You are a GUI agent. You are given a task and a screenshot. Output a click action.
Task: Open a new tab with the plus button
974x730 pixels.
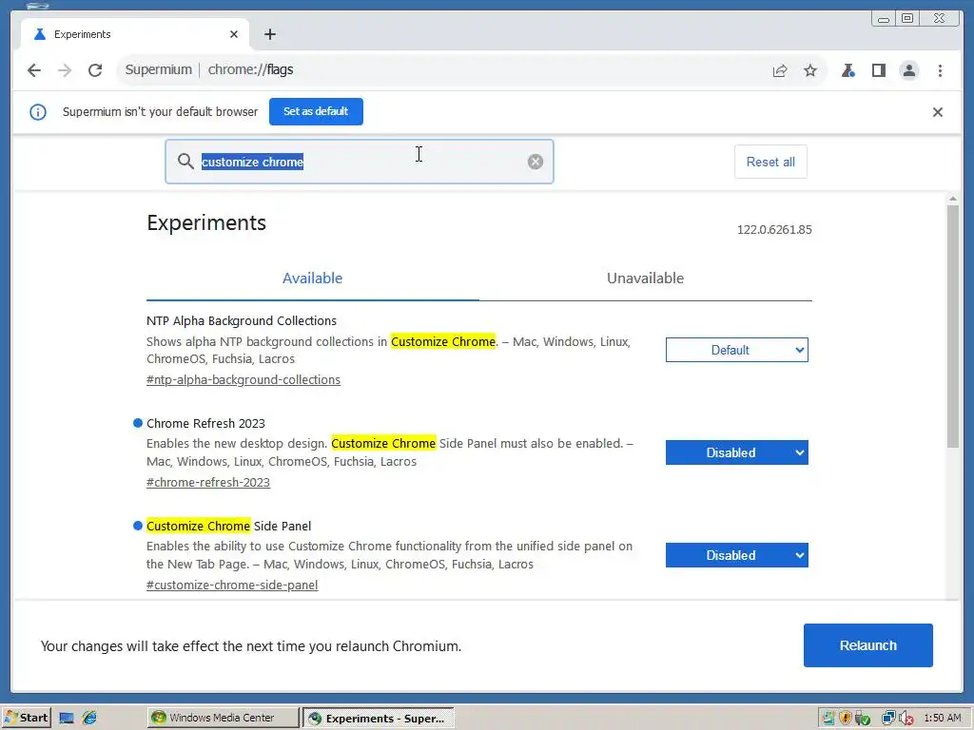tap(269, 35)
